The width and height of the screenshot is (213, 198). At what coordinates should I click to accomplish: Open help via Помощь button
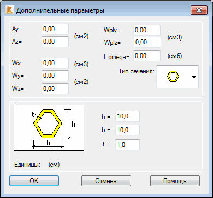click(175, 181)
